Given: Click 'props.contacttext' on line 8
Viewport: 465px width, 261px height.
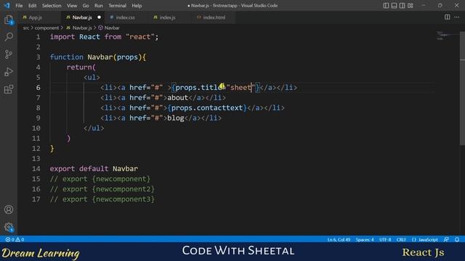Looking at the screenshot, I should [x=207, y=108].
